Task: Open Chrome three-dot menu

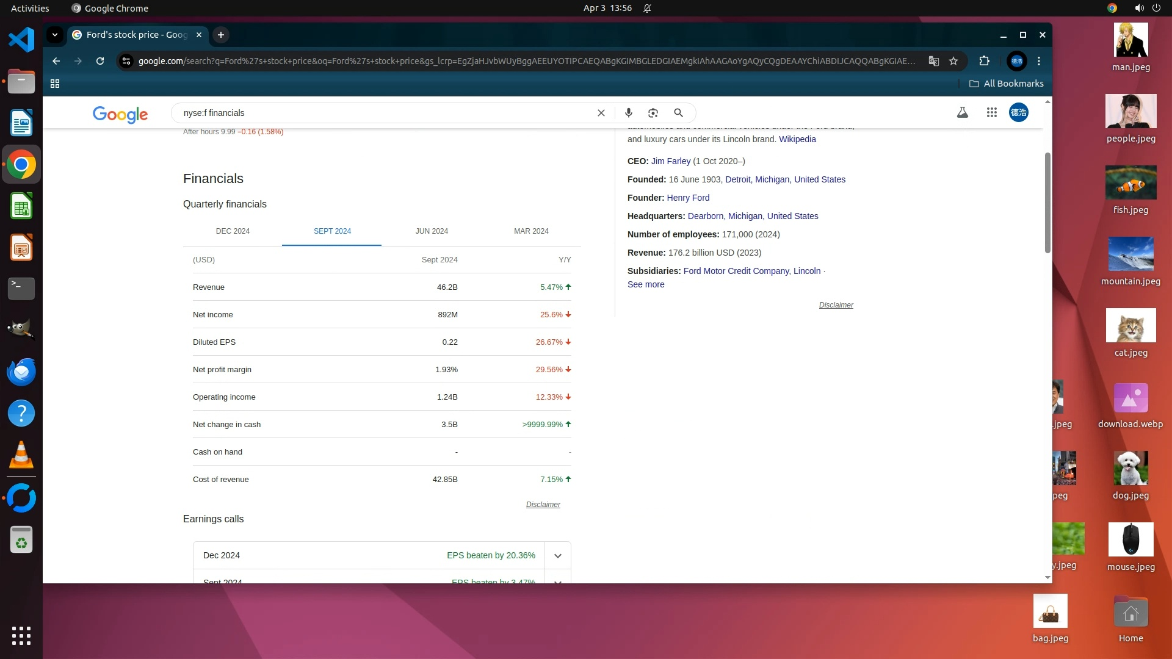Action: [1039, 61]
